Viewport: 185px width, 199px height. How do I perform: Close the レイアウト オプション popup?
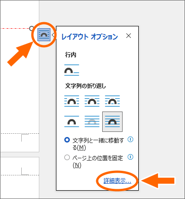(x=129, y=36)
